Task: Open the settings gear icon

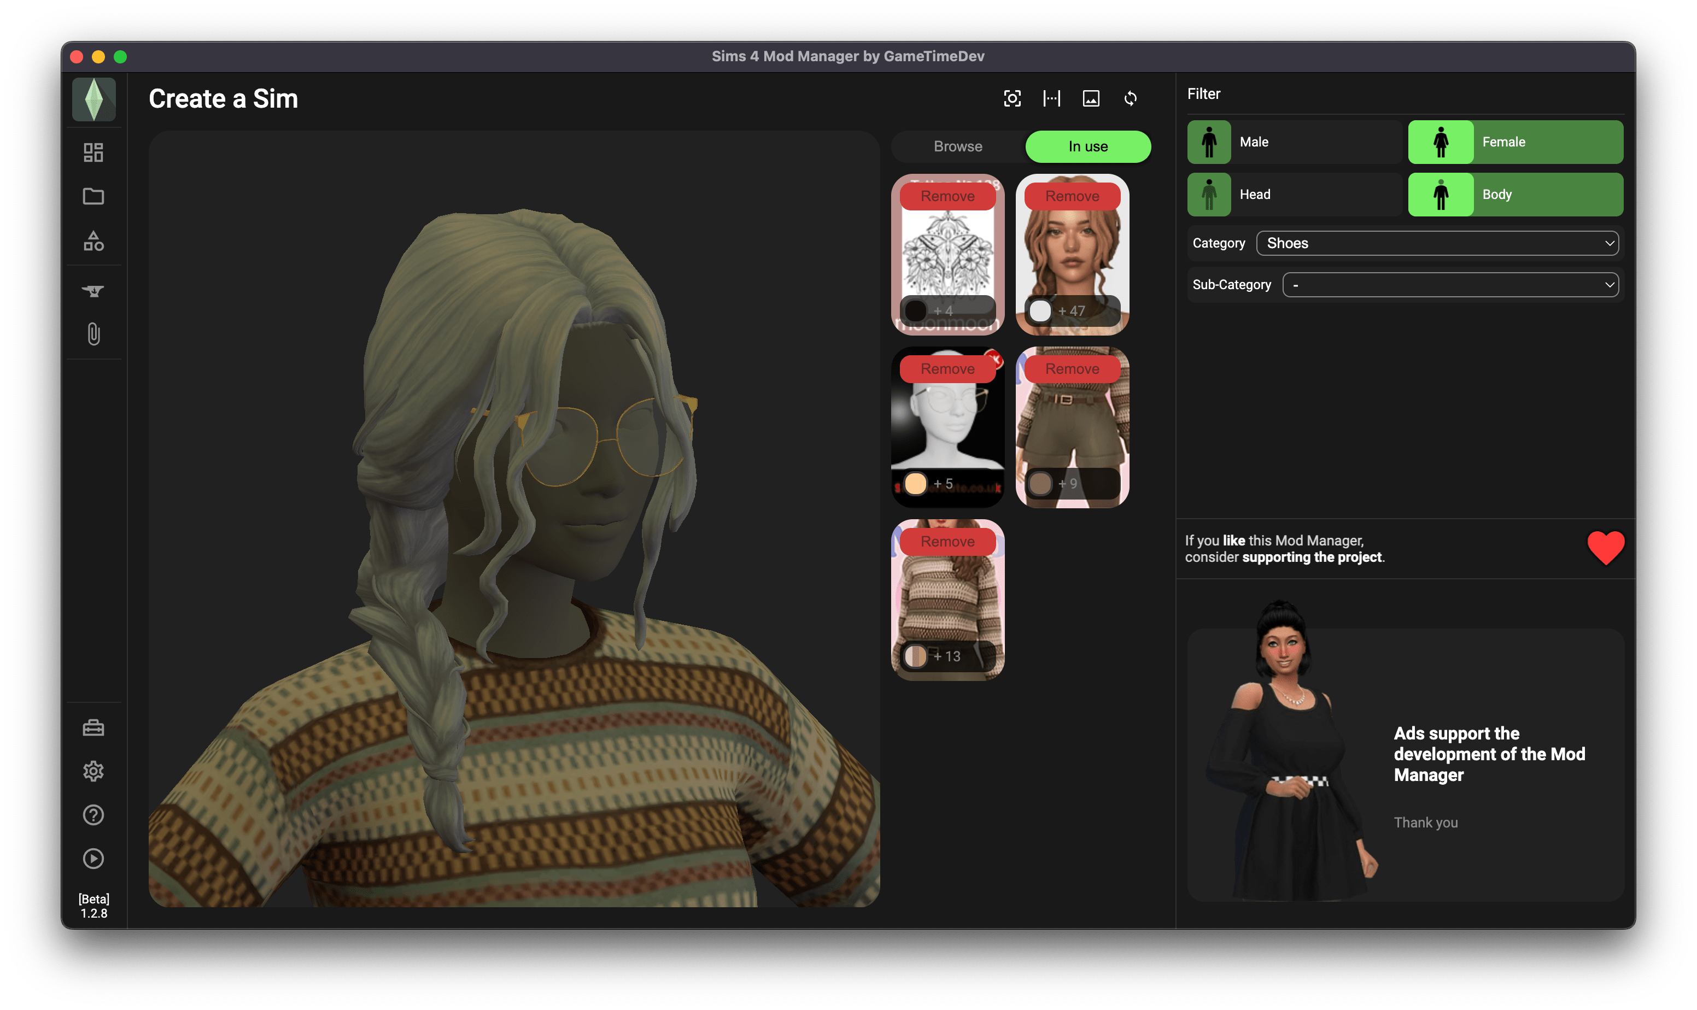Action: click(93, 772)
